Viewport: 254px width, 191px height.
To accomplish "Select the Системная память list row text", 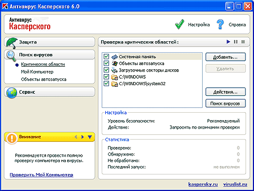I will (138, 57).
